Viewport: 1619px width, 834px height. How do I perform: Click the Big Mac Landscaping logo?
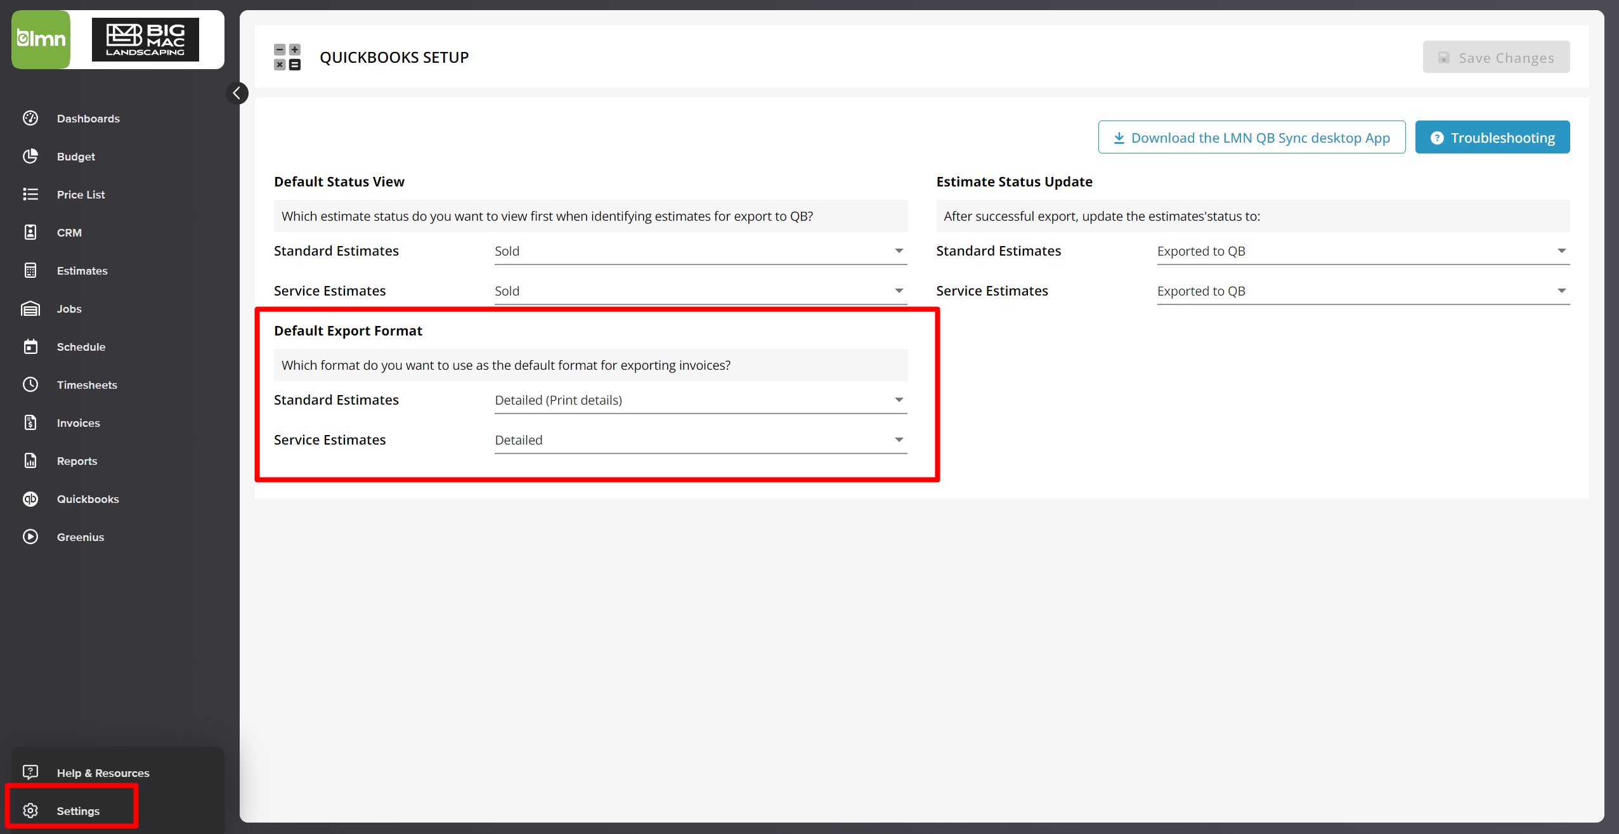coord(145,39)
